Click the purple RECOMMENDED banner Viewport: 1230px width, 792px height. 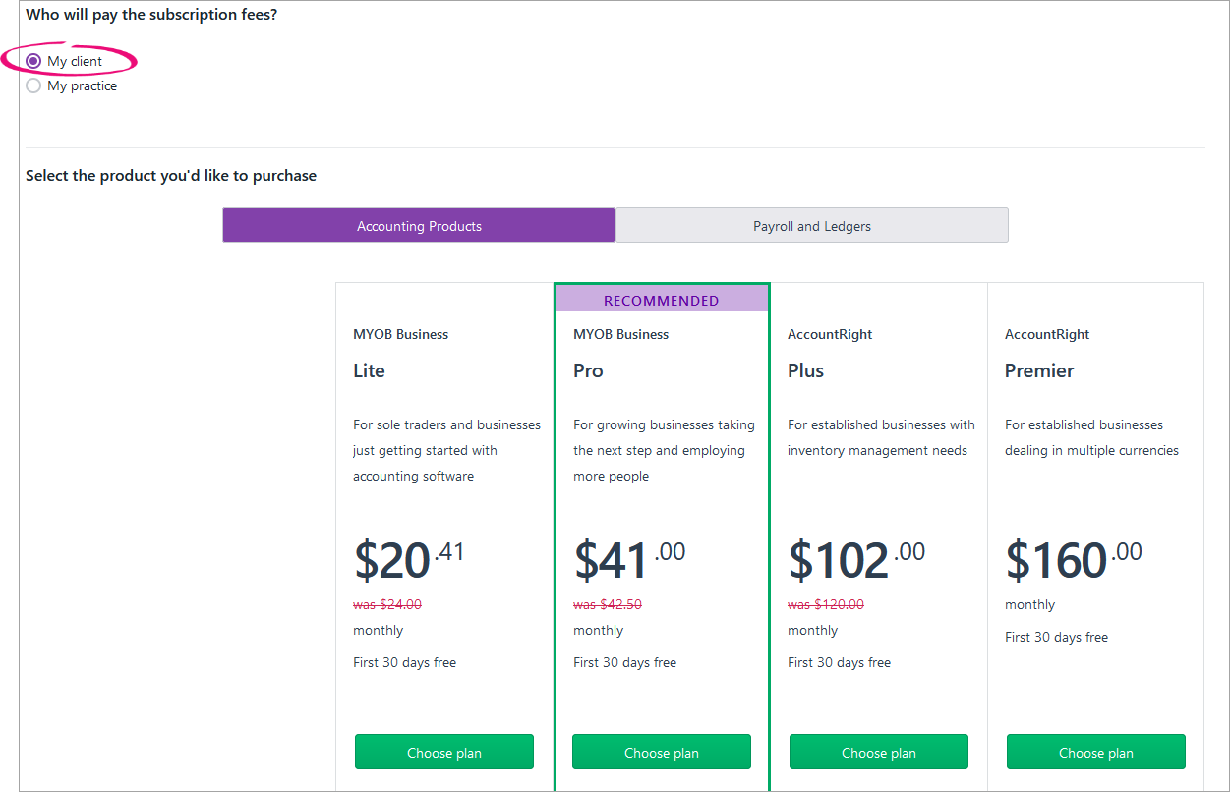point(662,301)
